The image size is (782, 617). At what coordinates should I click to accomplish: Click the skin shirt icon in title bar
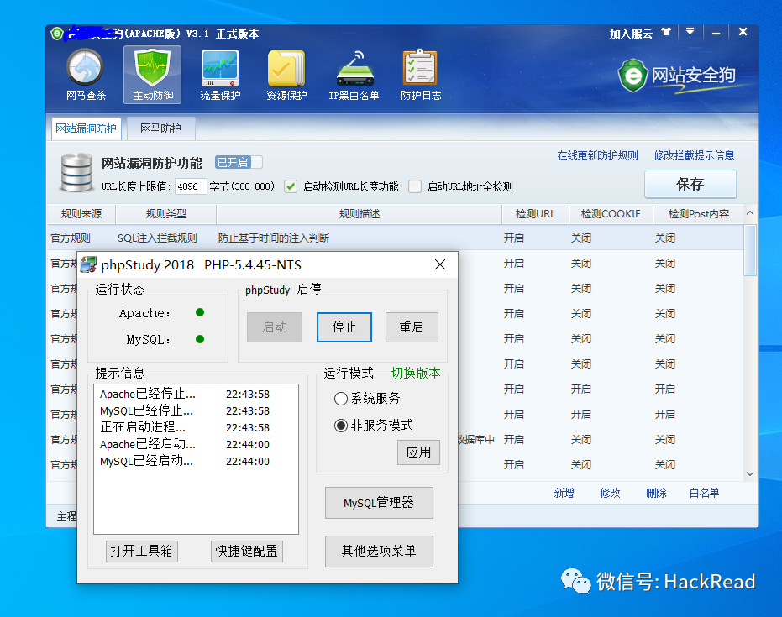(666, 33)
